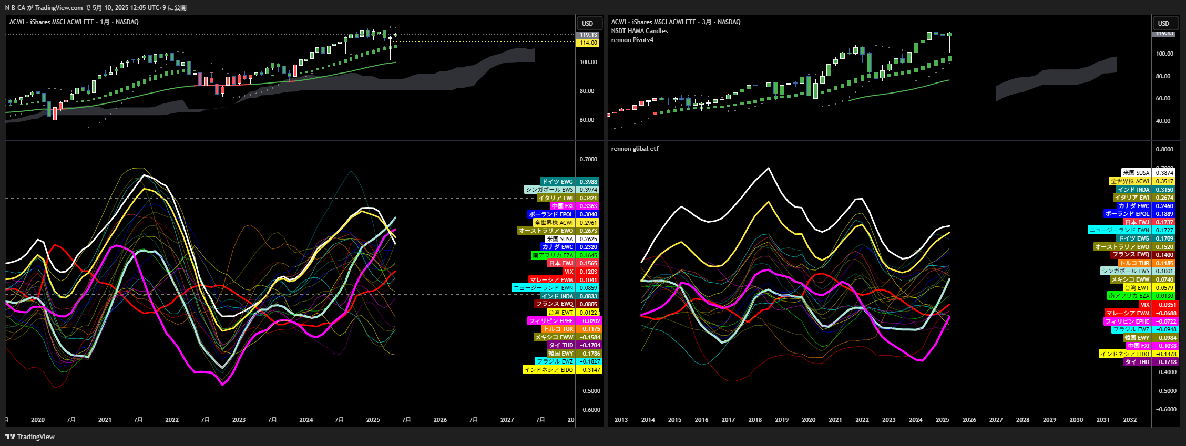The width and height of the screenshot is (1186, 446).
Task: Click ドイツ EWG label in right chart
Action: point(1134,238)
